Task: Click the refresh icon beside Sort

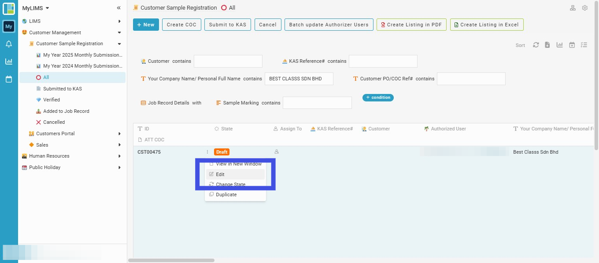Action: click(x=536, y=45)
